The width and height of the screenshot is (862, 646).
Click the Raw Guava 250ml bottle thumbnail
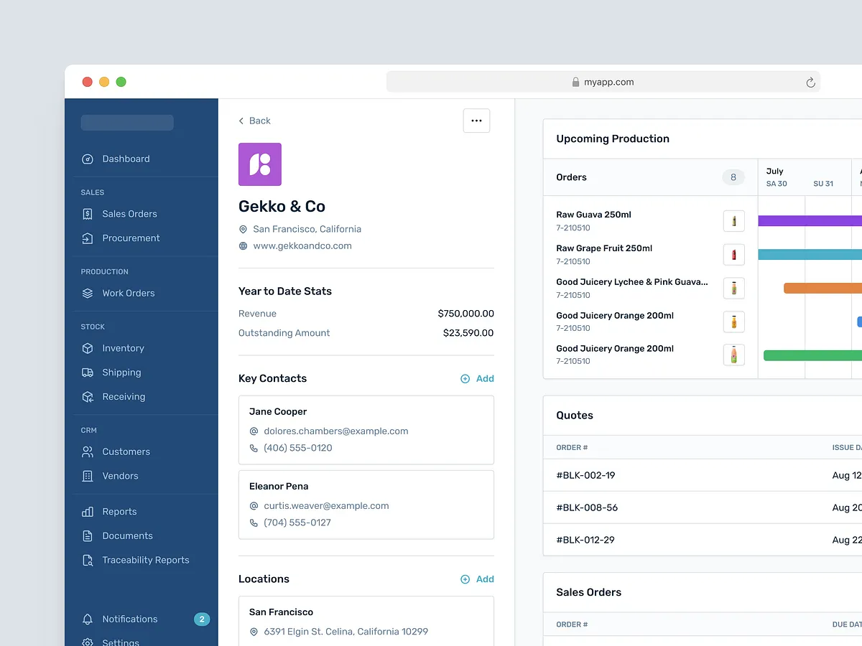click(733, 220)
